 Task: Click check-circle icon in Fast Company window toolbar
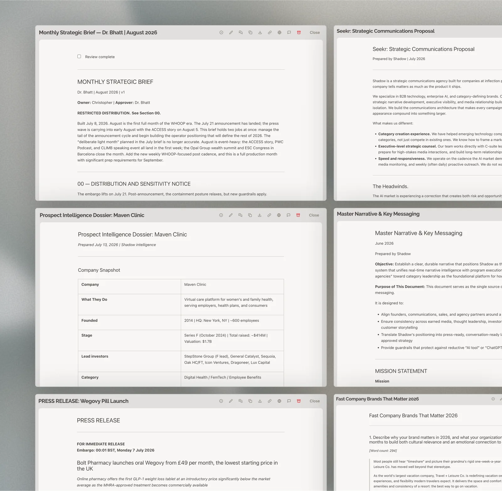click(x=493, y=399)
